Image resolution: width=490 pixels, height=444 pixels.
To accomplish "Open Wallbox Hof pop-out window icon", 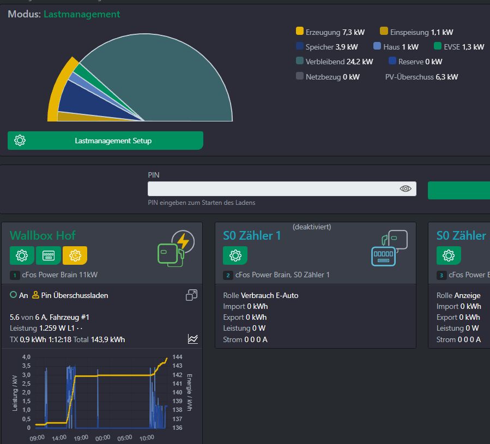I will [191, 295].
